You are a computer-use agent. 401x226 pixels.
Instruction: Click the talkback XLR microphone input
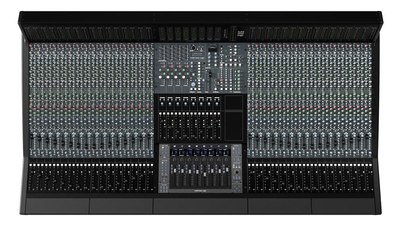pyautogui.click(x=193, y=48)
